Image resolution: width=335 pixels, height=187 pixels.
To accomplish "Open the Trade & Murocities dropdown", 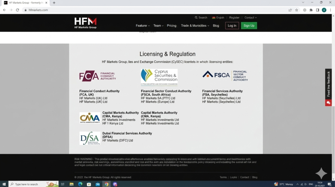I will (195, 25).
